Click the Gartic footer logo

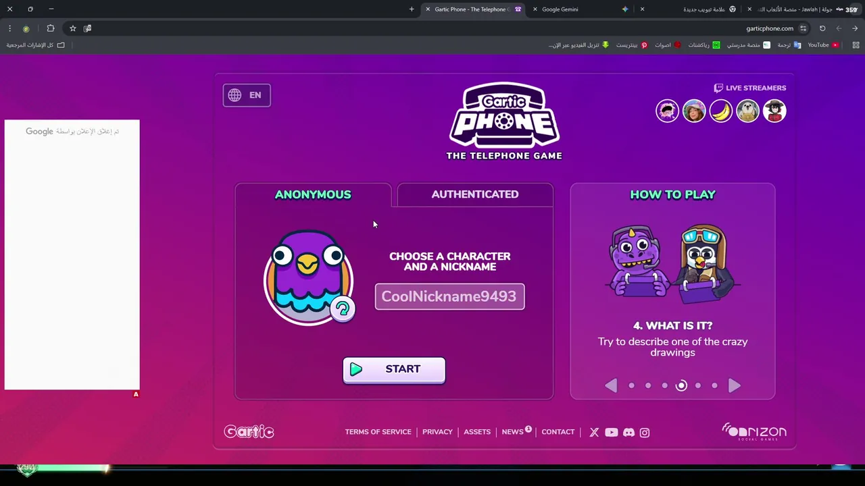coord(249,432)
